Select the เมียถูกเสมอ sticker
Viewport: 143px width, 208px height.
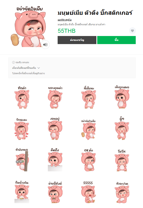pos(122,97)
